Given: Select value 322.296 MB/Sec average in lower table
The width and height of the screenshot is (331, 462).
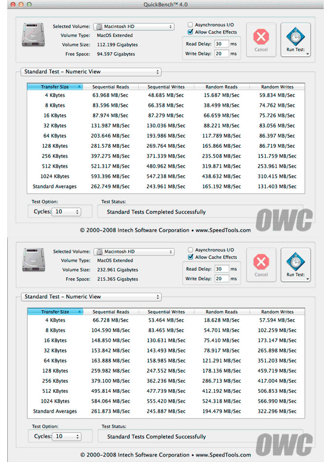Looking at the screenshot, I should (277, 411).
